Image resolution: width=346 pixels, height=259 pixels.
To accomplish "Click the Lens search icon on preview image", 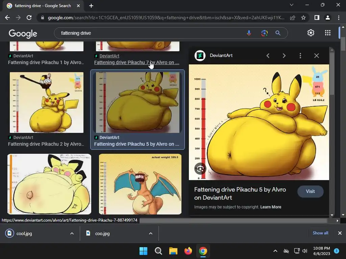I will 200,169.
